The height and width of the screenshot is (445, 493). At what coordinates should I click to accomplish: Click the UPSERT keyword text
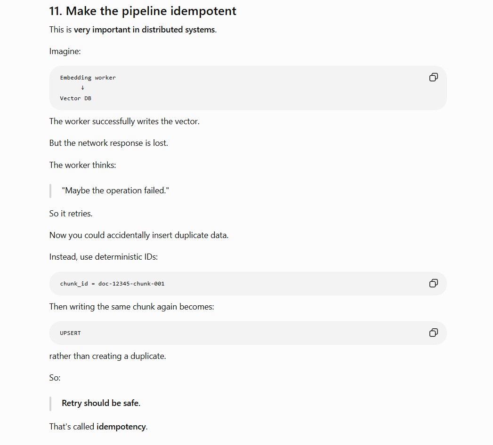[70, 333]
